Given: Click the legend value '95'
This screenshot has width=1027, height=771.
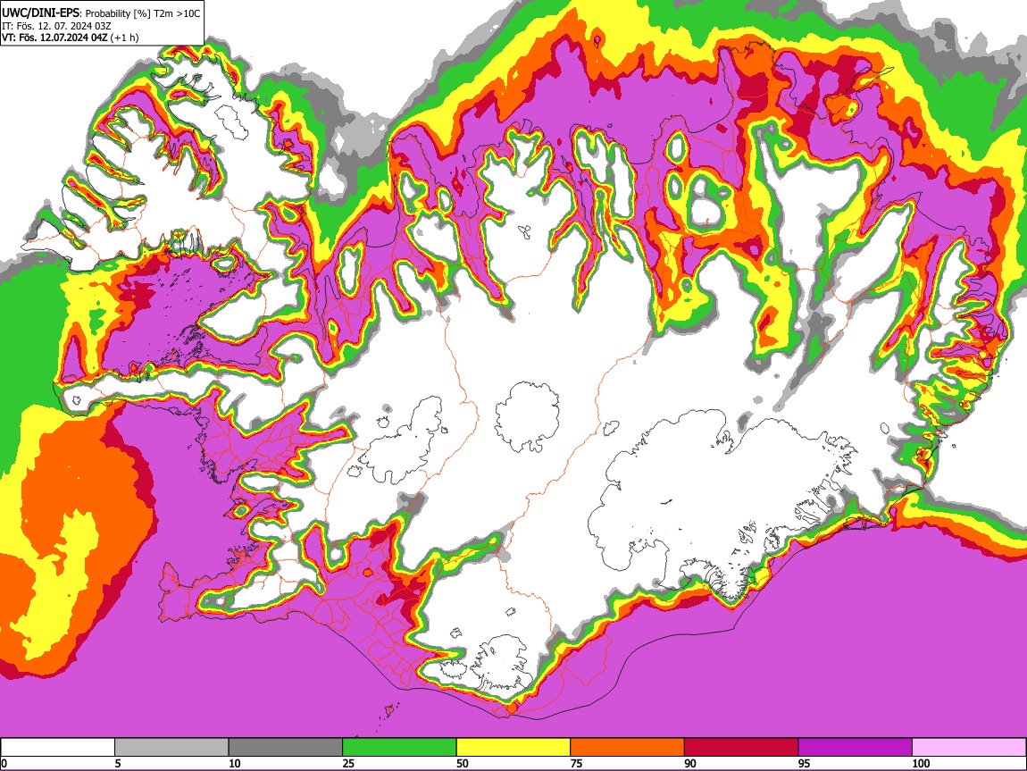Looking at the screenshot, I should [805, 763].
